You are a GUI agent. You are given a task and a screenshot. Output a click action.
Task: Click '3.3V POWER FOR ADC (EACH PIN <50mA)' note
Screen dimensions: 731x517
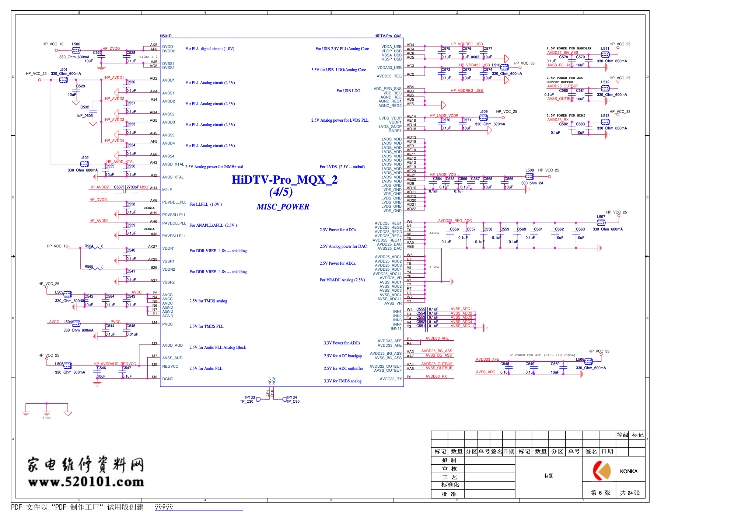click(540, 355)
